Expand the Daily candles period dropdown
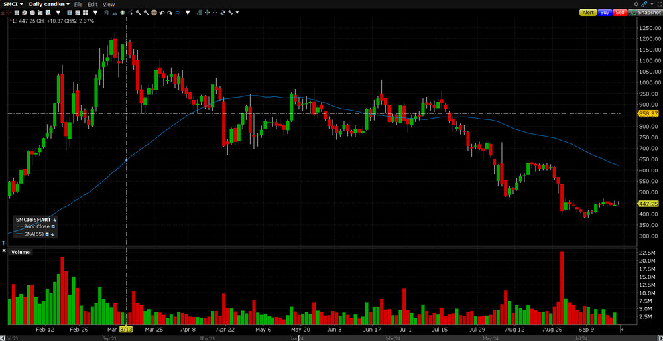Screen dimensions: 663x341 tap(49, 4)
